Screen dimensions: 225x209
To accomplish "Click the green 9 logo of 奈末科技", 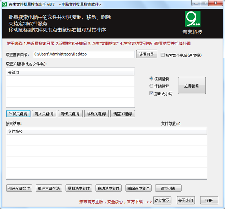I will click(193, 19).
